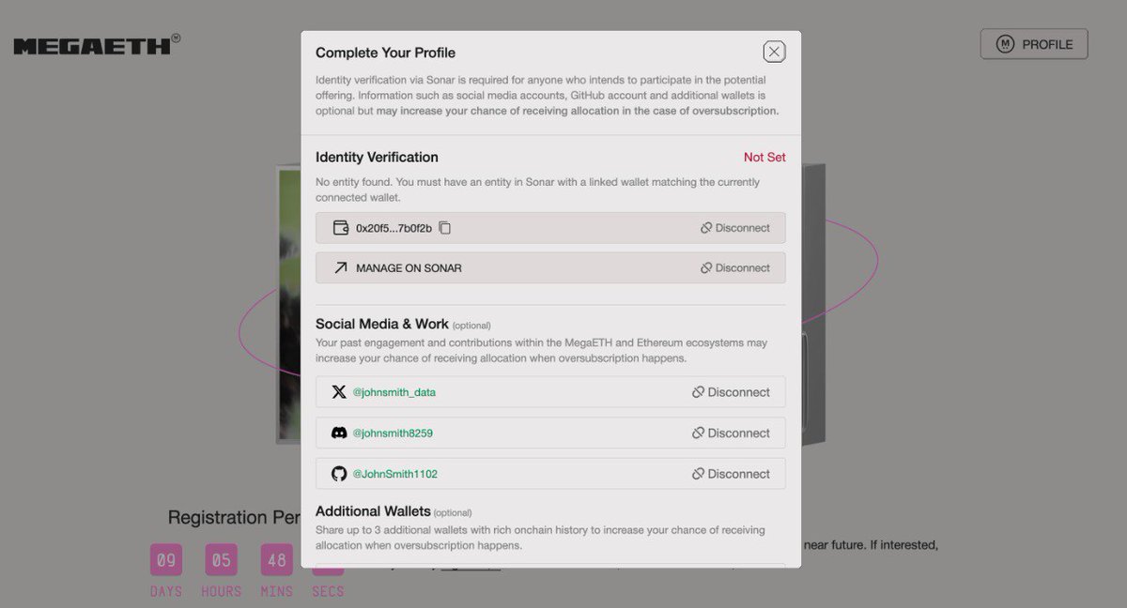
Task: Disconnect the Sonar account row
Action: click(x=734, y=268)
